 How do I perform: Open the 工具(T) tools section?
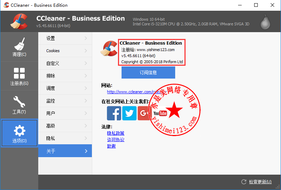point(19,105)
